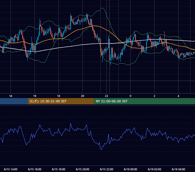The image size is (195, 172).
Task: Click the 20 hour label on price chart
Action: click(83, 96)
